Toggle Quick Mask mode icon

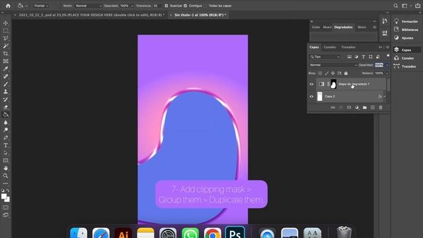[6, 208]
